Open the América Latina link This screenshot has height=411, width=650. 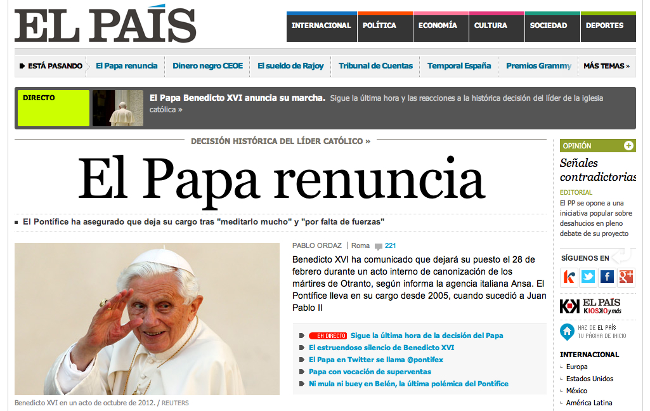tap(589, 403)
